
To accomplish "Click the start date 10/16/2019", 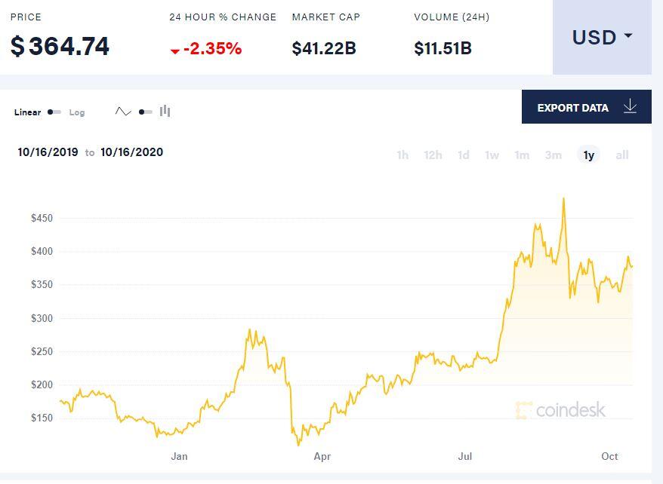I will pos(48,152).
